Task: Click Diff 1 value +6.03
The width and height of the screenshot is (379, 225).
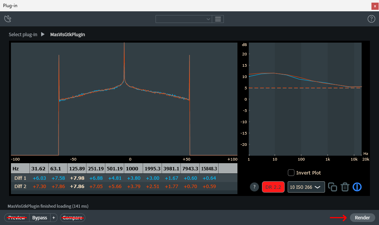Action: (x=39, y=178)
